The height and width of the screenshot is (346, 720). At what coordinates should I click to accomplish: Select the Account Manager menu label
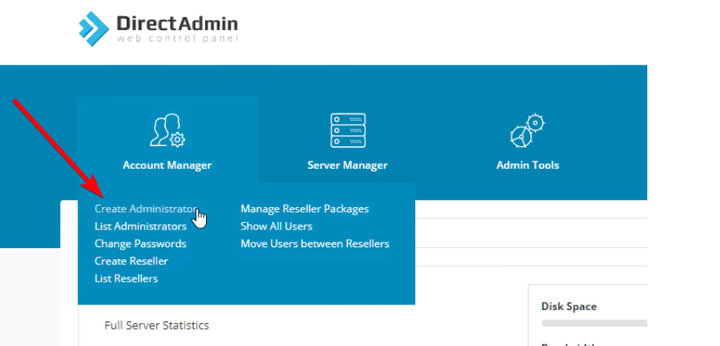[168, 166]
